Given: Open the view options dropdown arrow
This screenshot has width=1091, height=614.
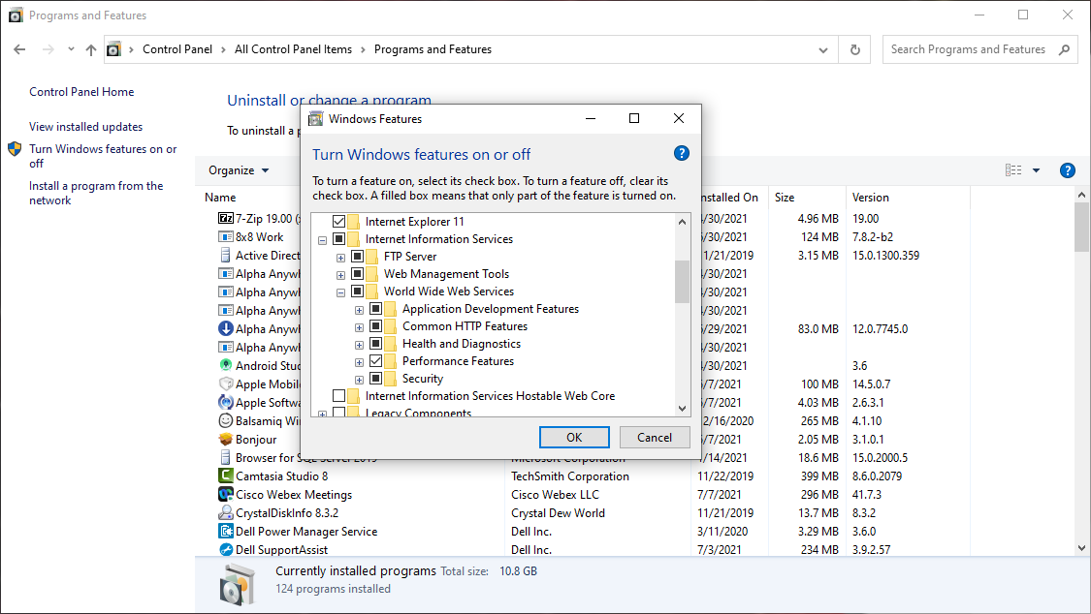Looking at the screenshot, I should pyautogui.click(x=1036, y=170).
